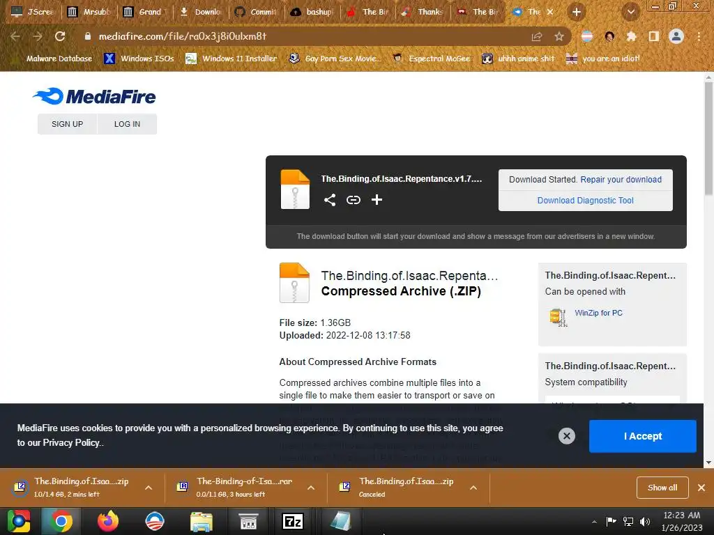Open Chrome from the taskbar

tap(61, 521)
